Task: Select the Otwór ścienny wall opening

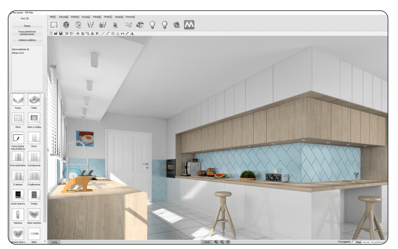Action: point(18,196)
